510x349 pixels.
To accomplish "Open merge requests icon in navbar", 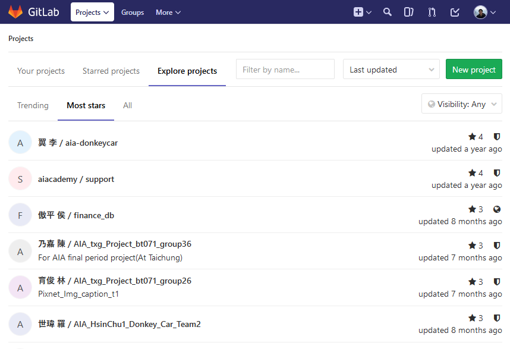I will point(432,12).
